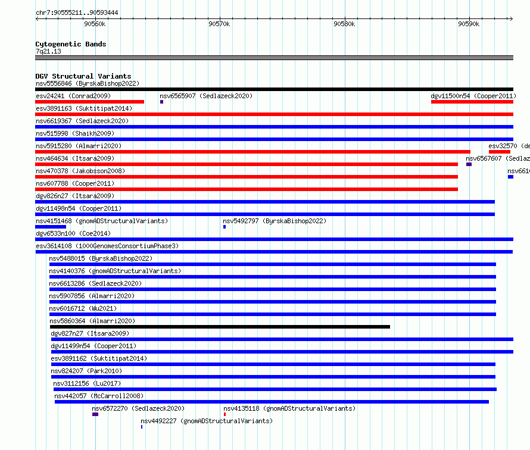Click the Cytogenetic Bands track title
This screenshot has height=450, width=530.
pos(71,44)
